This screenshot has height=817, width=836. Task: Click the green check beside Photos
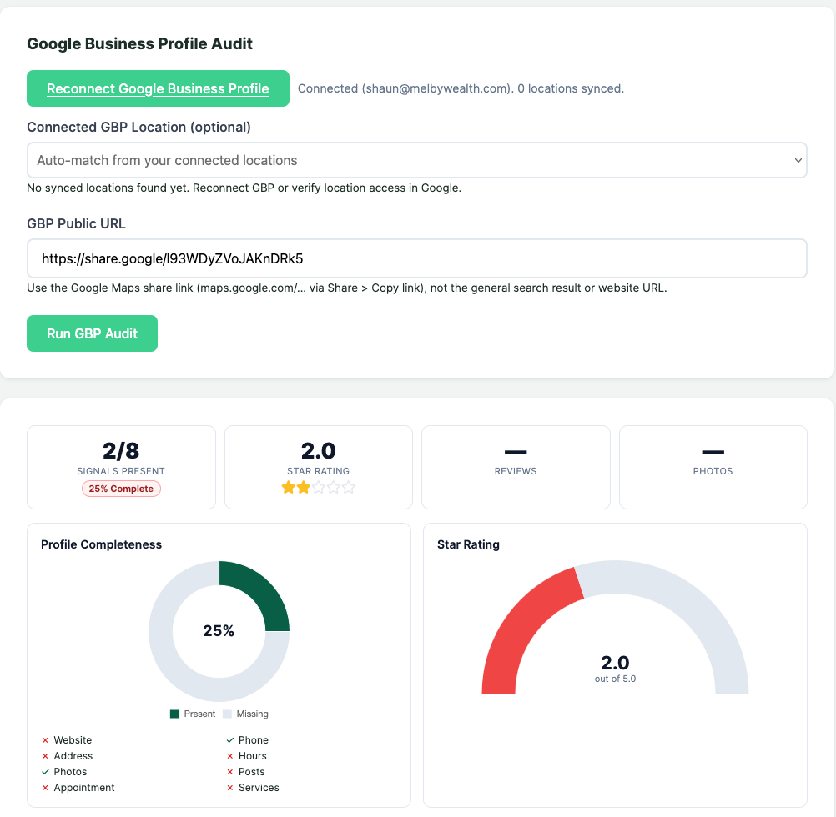click(45, 772)
